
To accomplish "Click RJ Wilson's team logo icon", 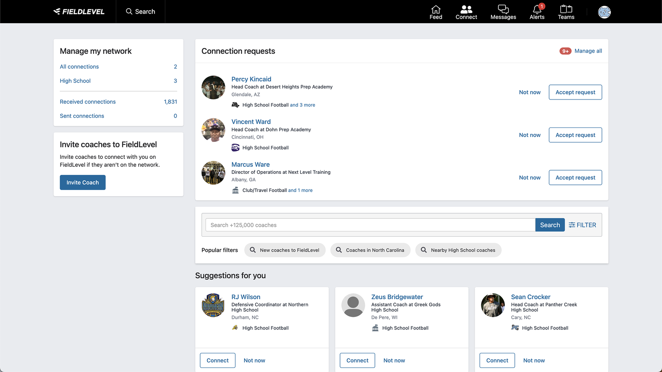I will 235,328.
